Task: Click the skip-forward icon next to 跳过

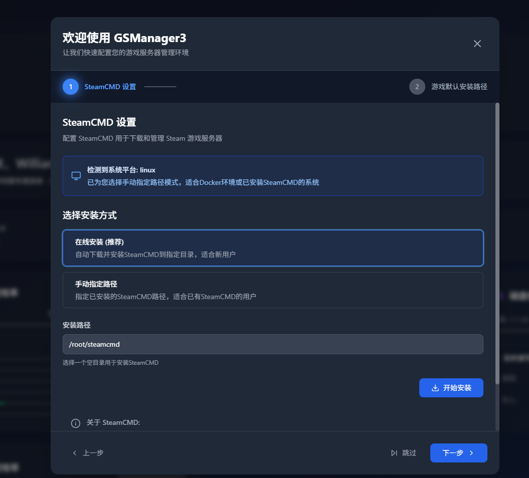Action: (394, 453)
